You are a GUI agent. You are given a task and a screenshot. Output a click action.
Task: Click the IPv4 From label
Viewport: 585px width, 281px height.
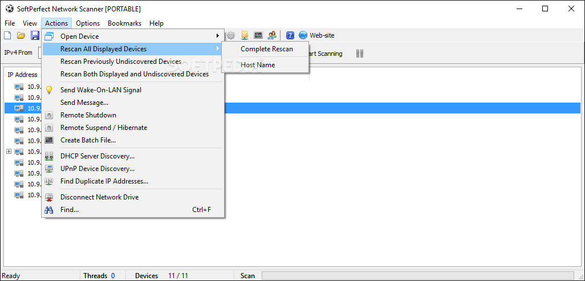(x=18, y=52)
